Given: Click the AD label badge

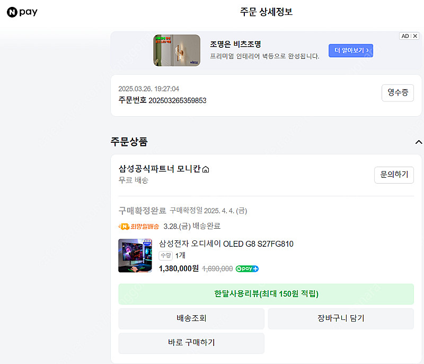Looking at the screenshot, I should pyautogui.click(x=405, y=36).
